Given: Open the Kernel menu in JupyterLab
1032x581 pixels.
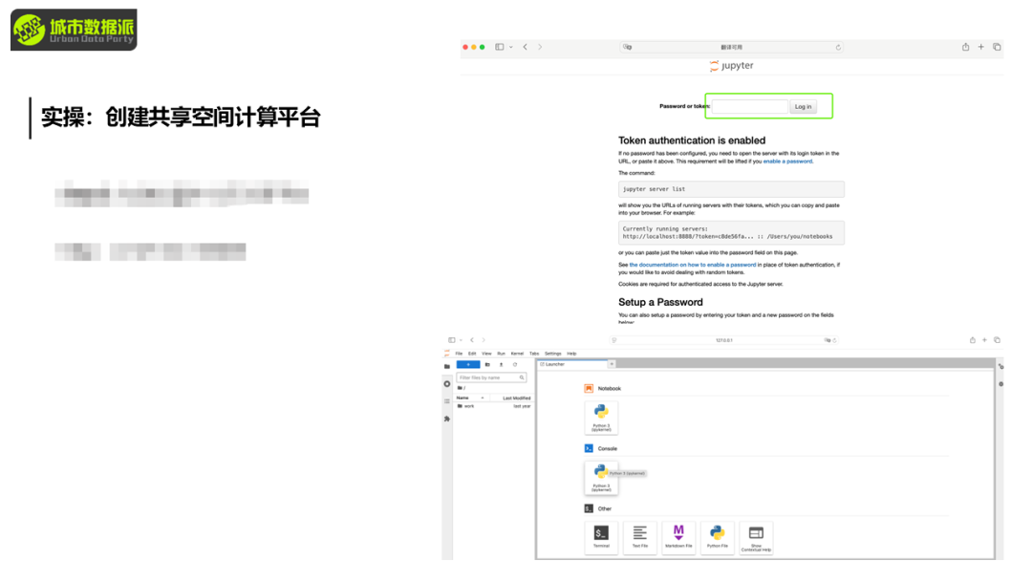Looking at the screenshot, I should click(x=517, y=354).
